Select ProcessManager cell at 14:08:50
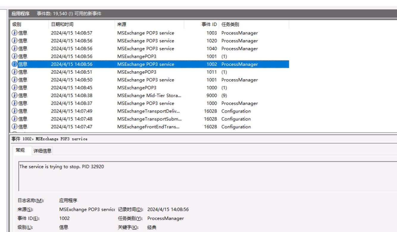This screenshot has width=397, height=232. 240,80
